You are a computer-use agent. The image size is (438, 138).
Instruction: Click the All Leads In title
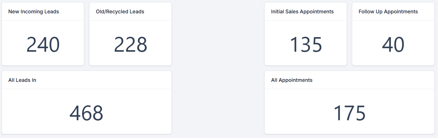22,80
